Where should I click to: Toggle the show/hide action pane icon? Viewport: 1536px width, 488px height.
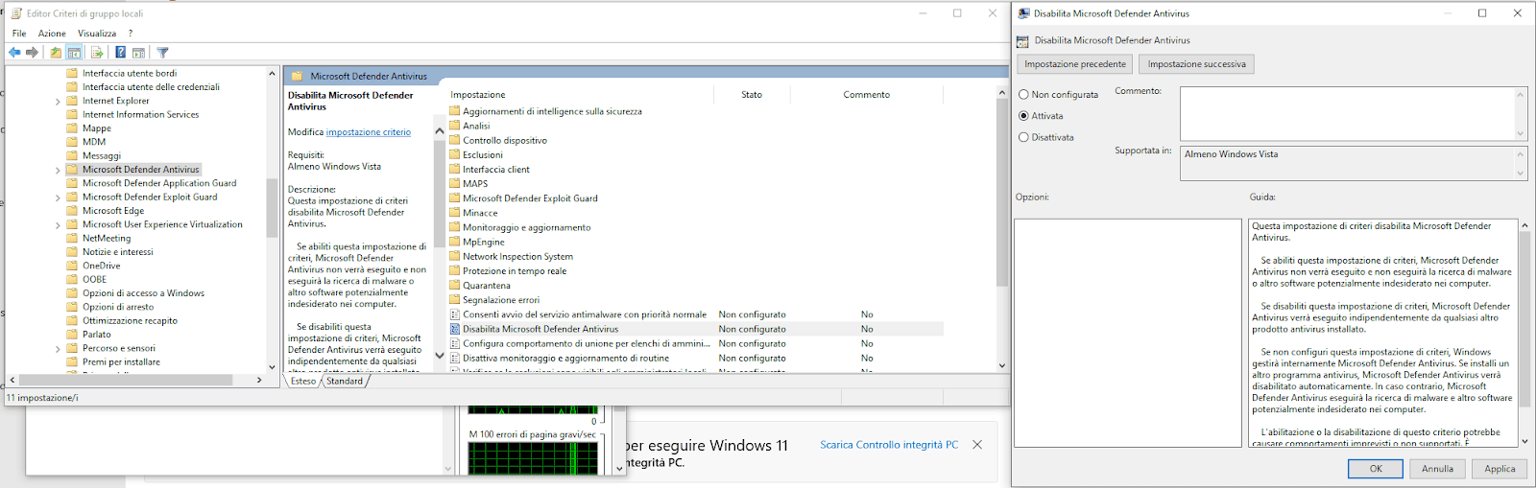pos(138,53)
